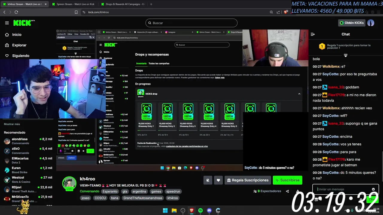Expand the chat gift leaderboard arrow
Screen dimensions: 383x215
click(x=346, y=56)
